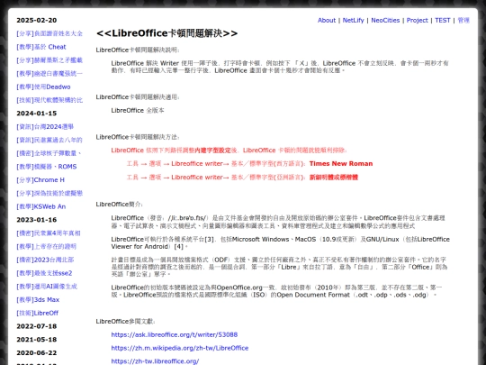Expand the 2020-06-22 date group
The image size is (486, 365).
37,353
